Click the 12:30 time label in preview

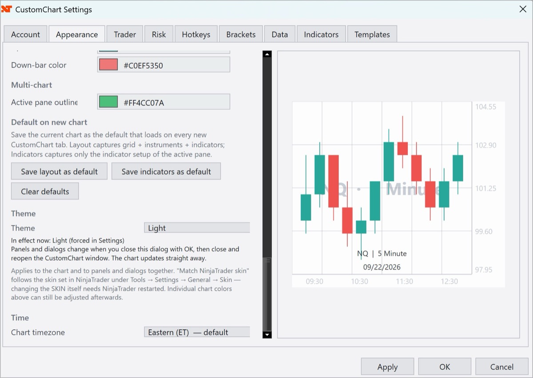[x=449, y=281]
